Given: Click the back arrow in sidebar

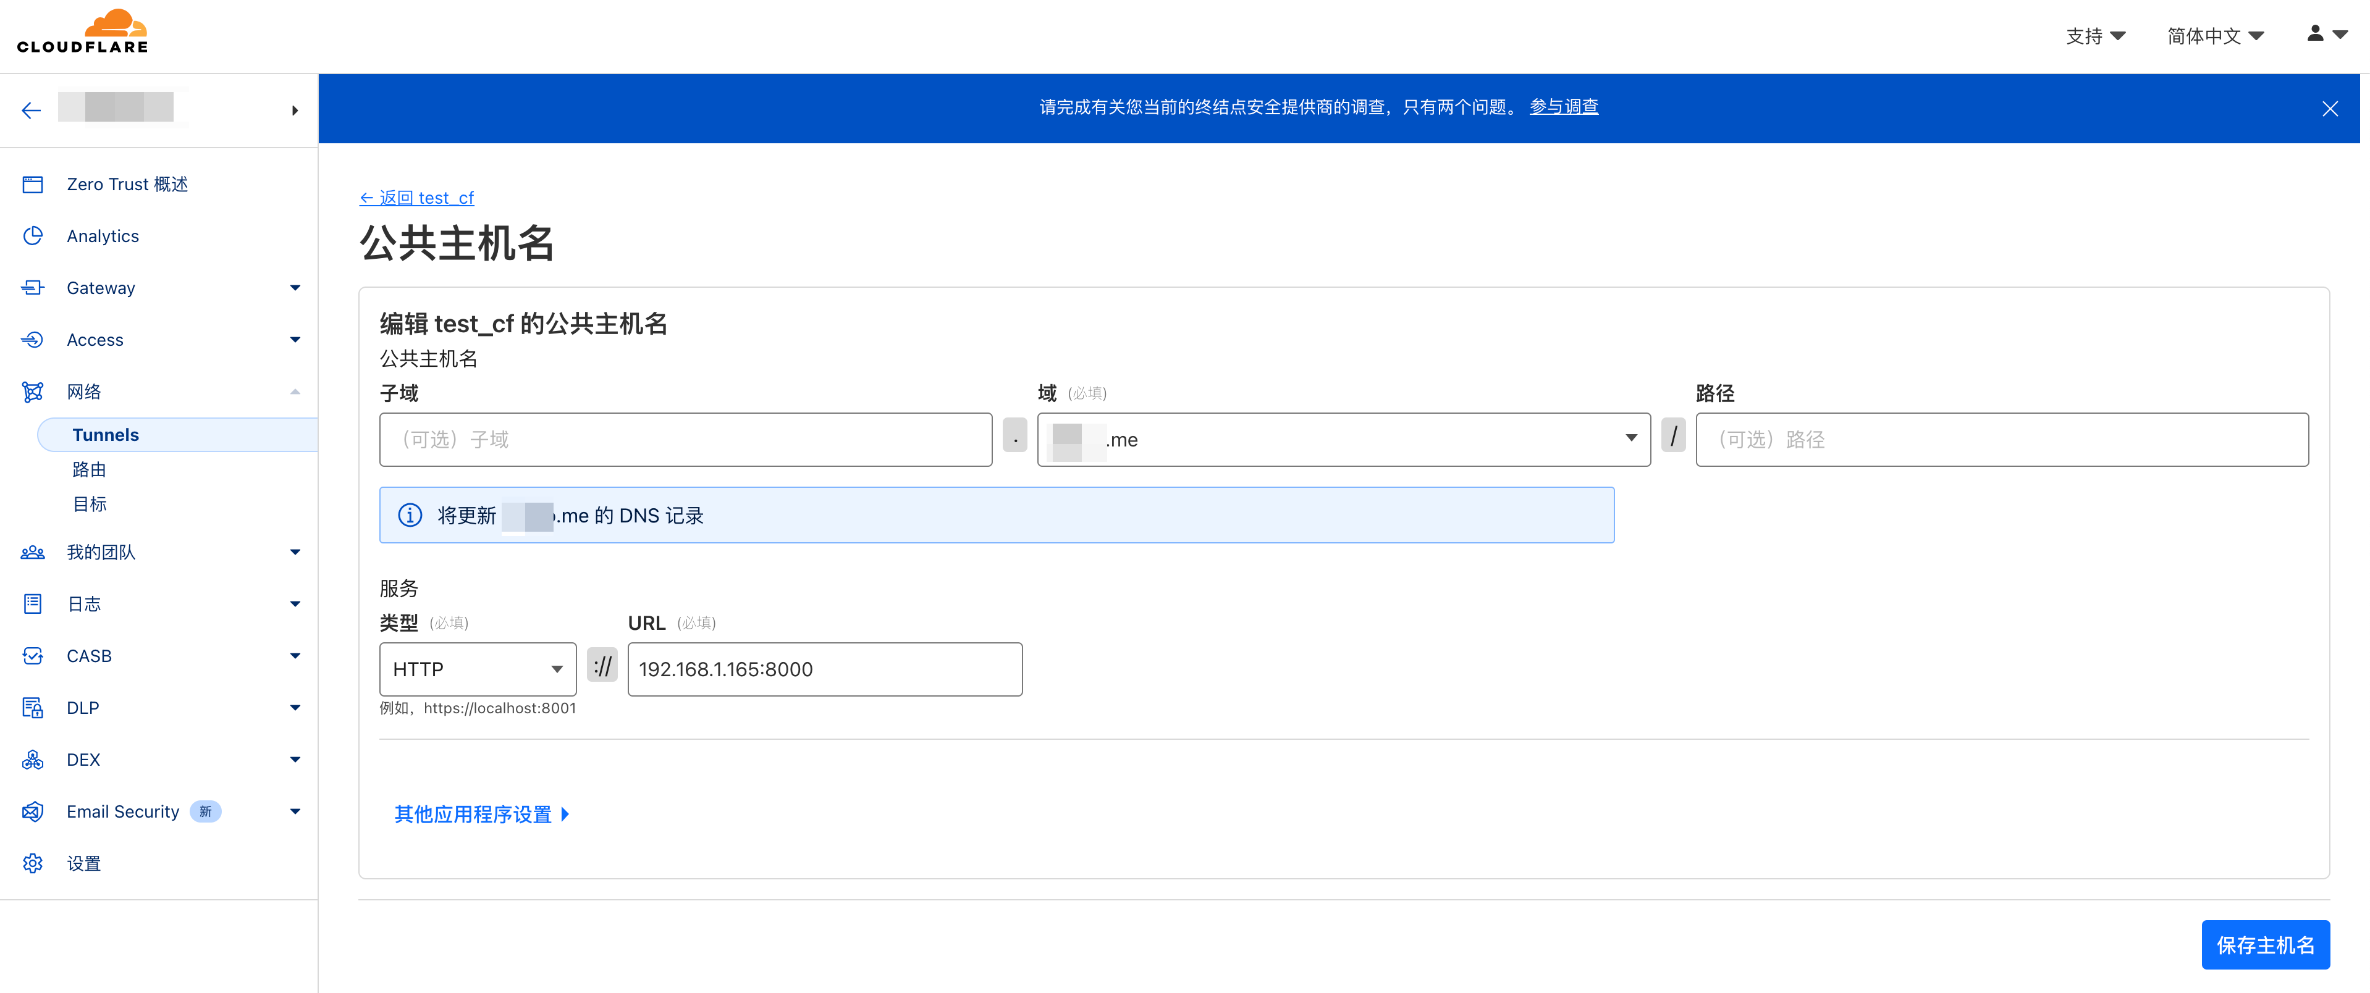Looking at the screenshot, I should click(x=32, y=111).
